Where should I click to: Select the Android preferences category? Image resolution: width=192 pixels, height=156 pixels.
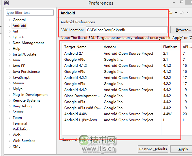(x=19, y=26)
